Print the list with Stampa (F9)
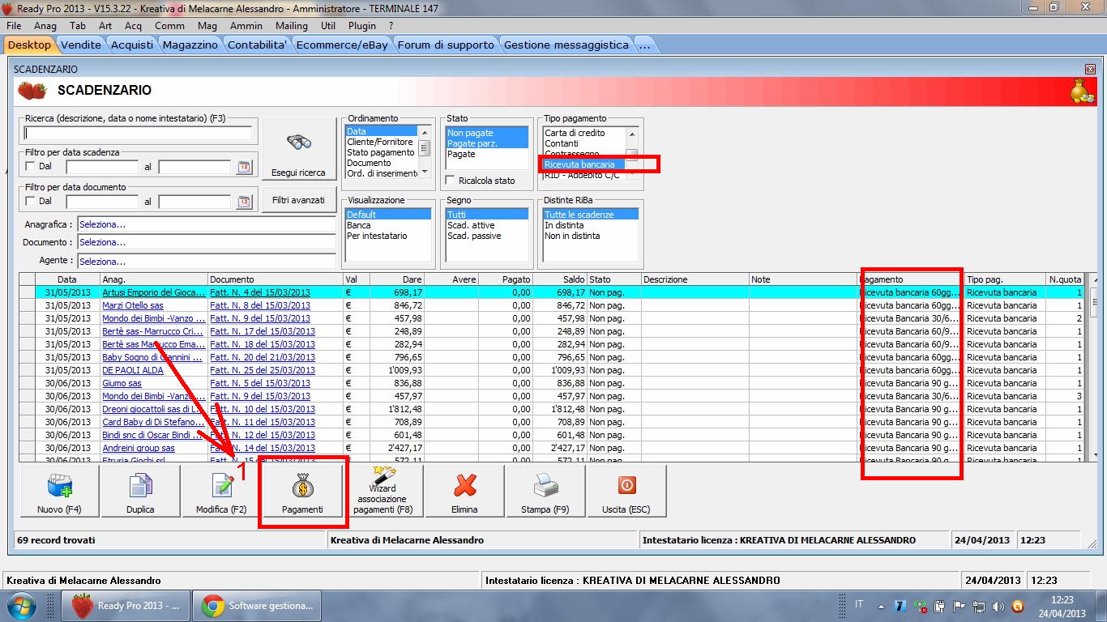 point(545,492)
